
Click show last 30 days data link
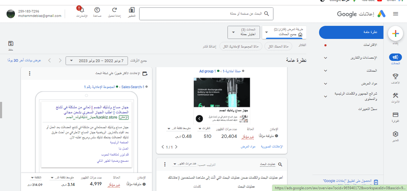(23, 61)
